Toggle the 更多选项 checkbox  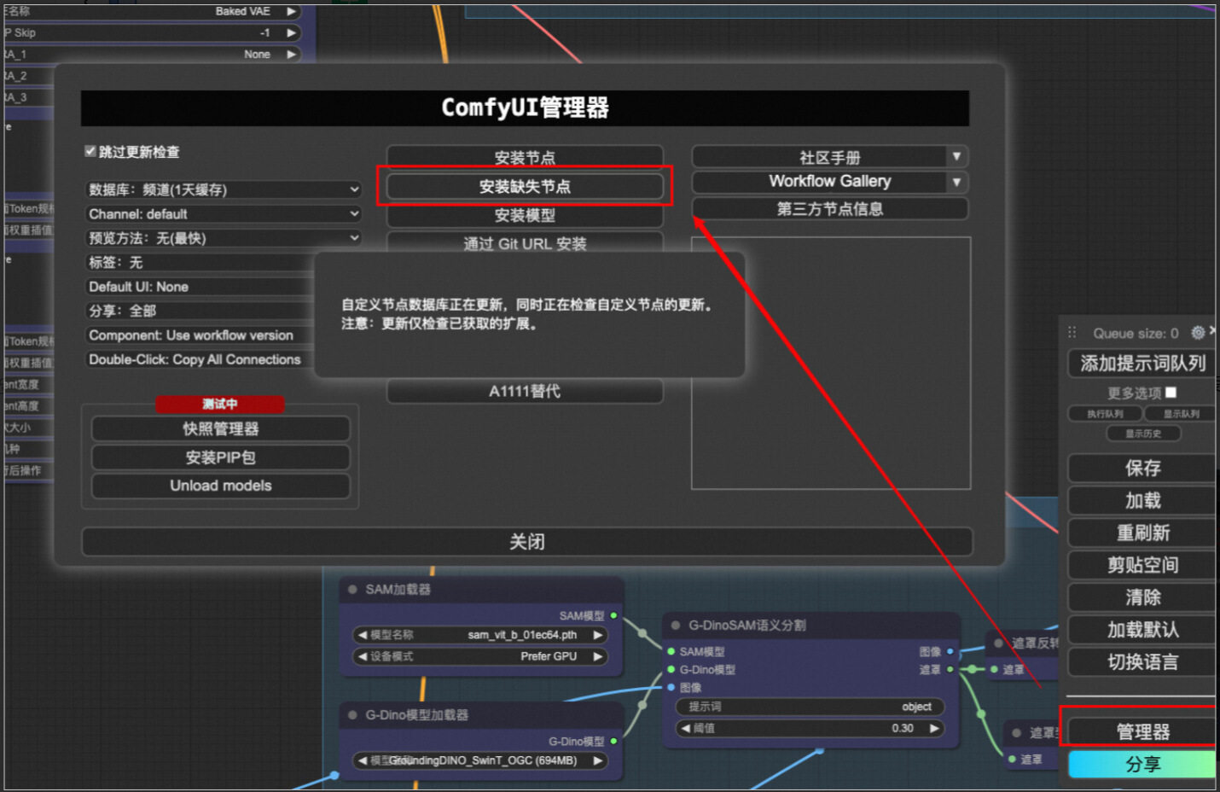[x=1171, y=393]
